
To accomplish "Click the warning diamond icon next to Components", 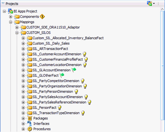I will pyautogui.click(x=42, y=17).
